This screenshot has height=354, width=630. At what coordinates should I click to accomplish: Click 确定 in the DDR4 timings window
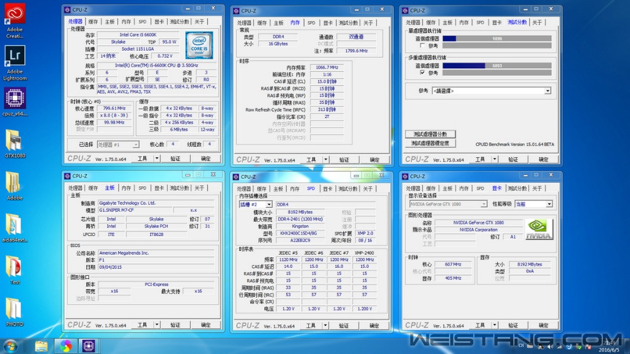[x=375, y=160]
